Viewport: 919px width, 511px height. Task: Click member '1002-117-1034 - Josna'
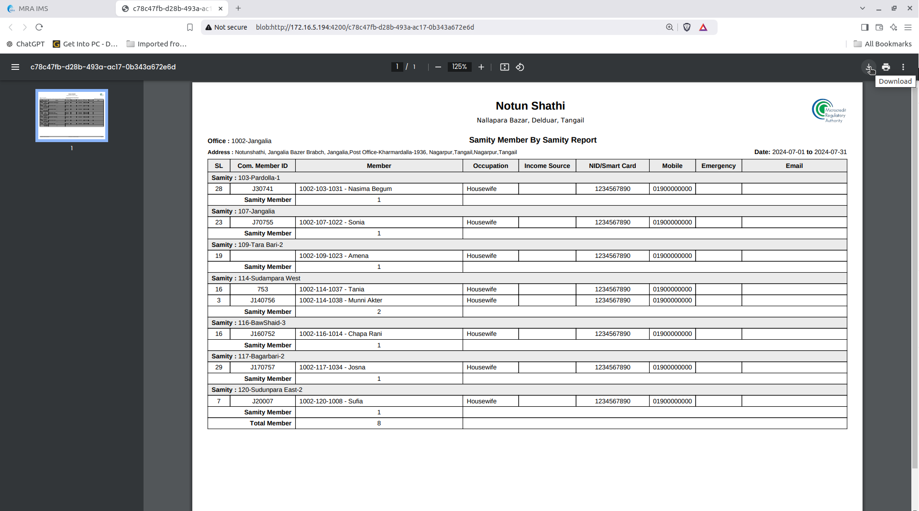click(332, 367)
